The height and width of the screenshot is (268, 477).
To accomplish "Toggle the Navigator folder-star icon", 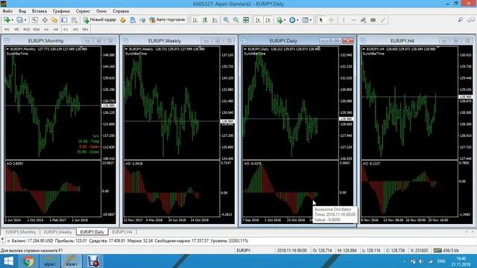I will (x=54, y=20).
